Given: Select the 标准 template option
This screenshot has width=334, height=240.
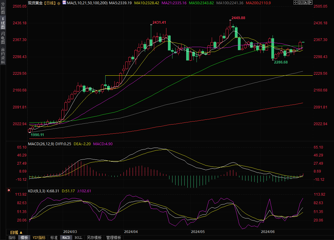Looking at the screenshot, I should point(54,238).
